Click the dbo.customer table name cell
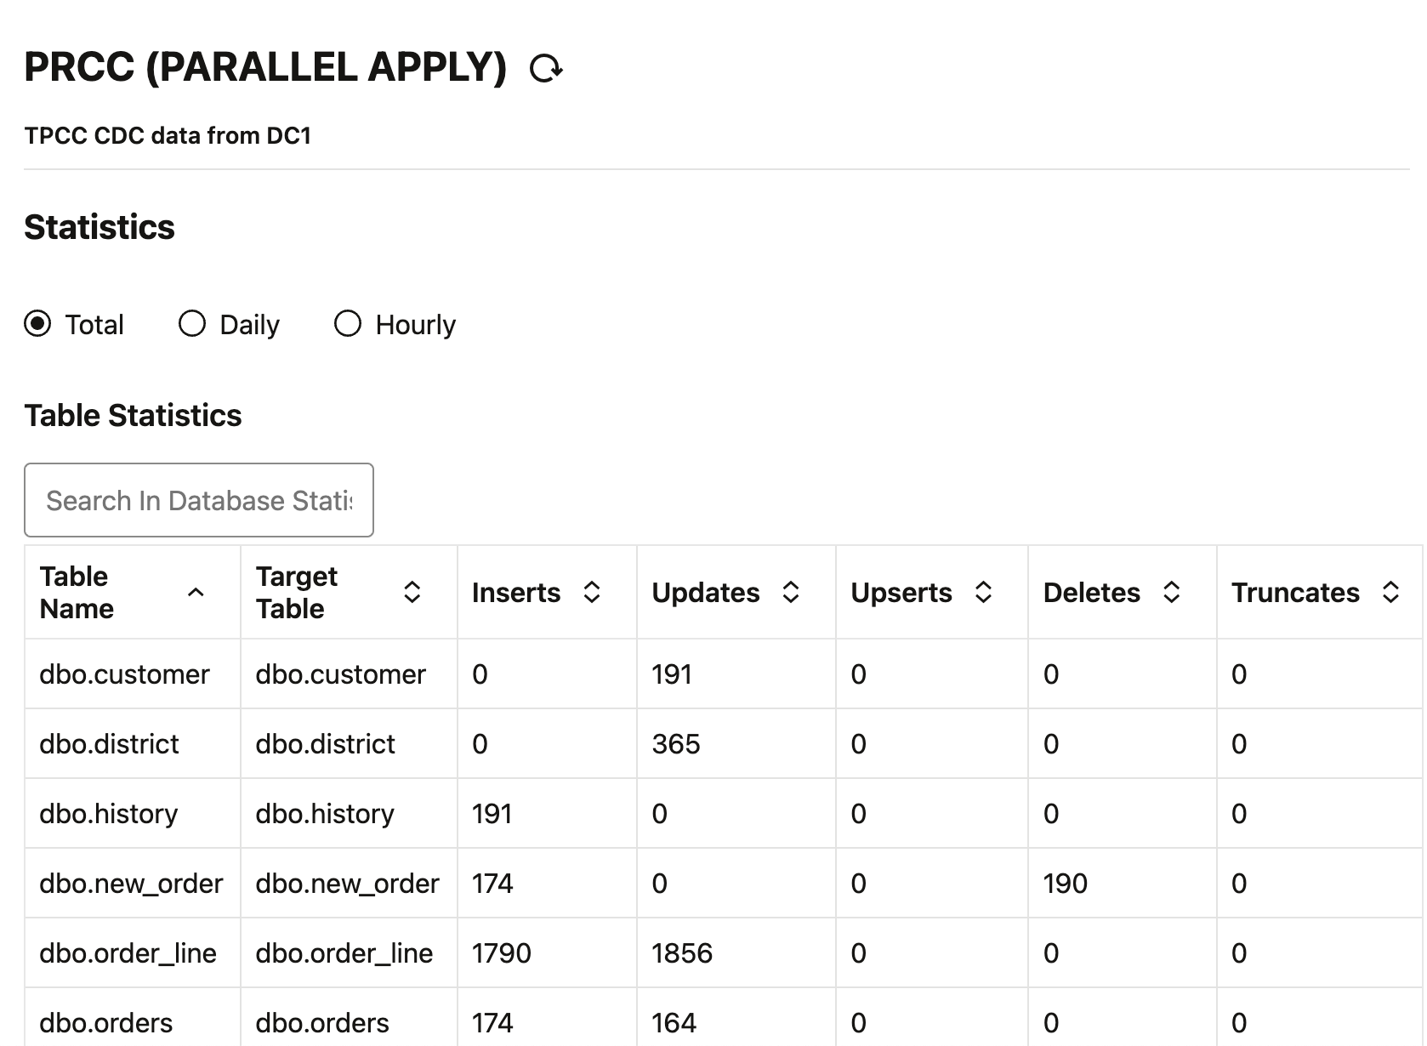The height and width of the screenshot is (1046, 1427). click(124, 674)
